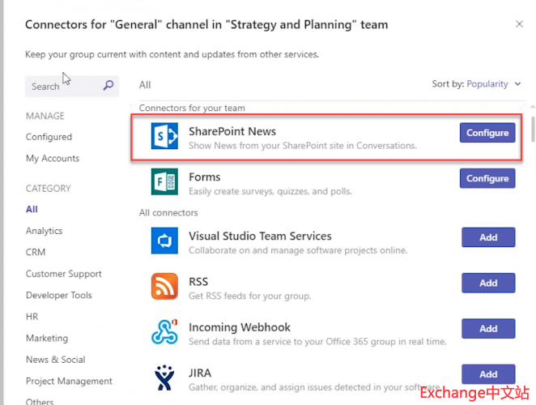Click the JIRA connector icon
The height and width of the screenshot is (405, 536).
click(x=164, y=377)
